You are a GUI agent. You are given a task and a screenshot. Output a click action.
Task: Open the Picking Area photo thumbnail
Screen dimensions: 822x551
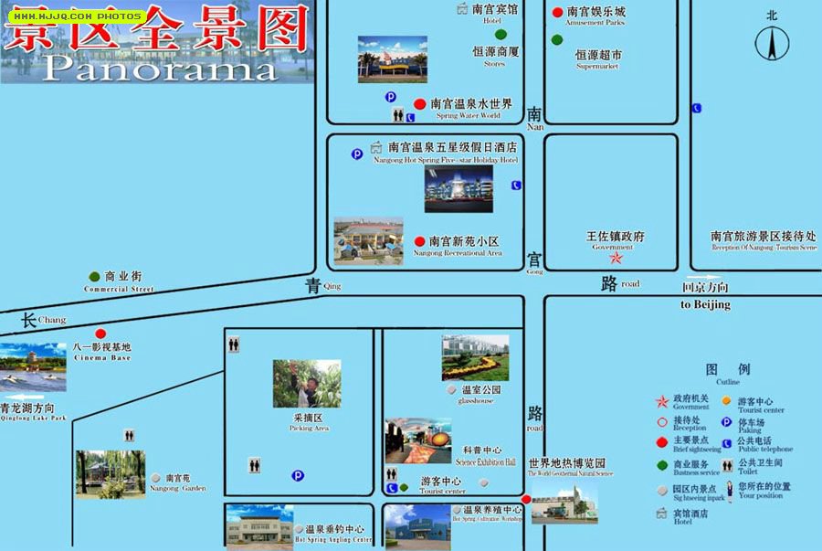point(306,384)
